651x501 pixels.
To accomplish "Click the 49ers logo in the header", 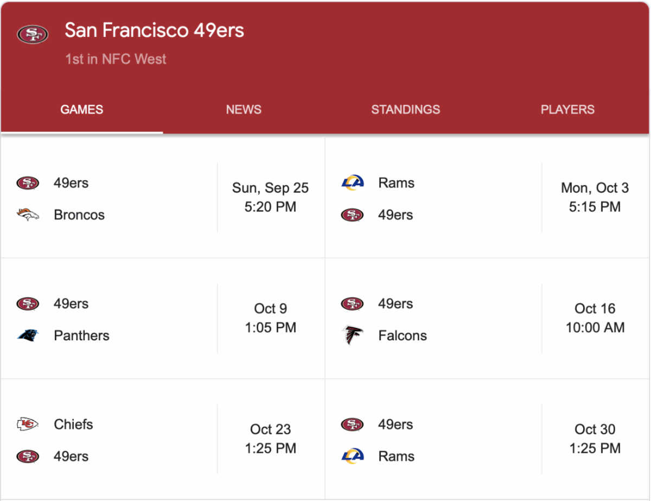I will [33, 35].
